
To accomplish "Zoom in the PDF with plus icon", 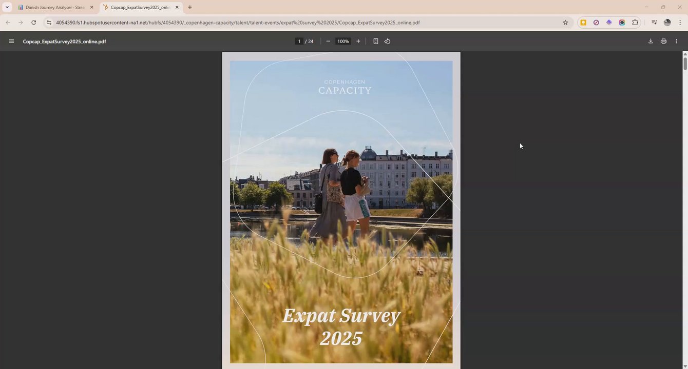I will click(x=358, y=42).
